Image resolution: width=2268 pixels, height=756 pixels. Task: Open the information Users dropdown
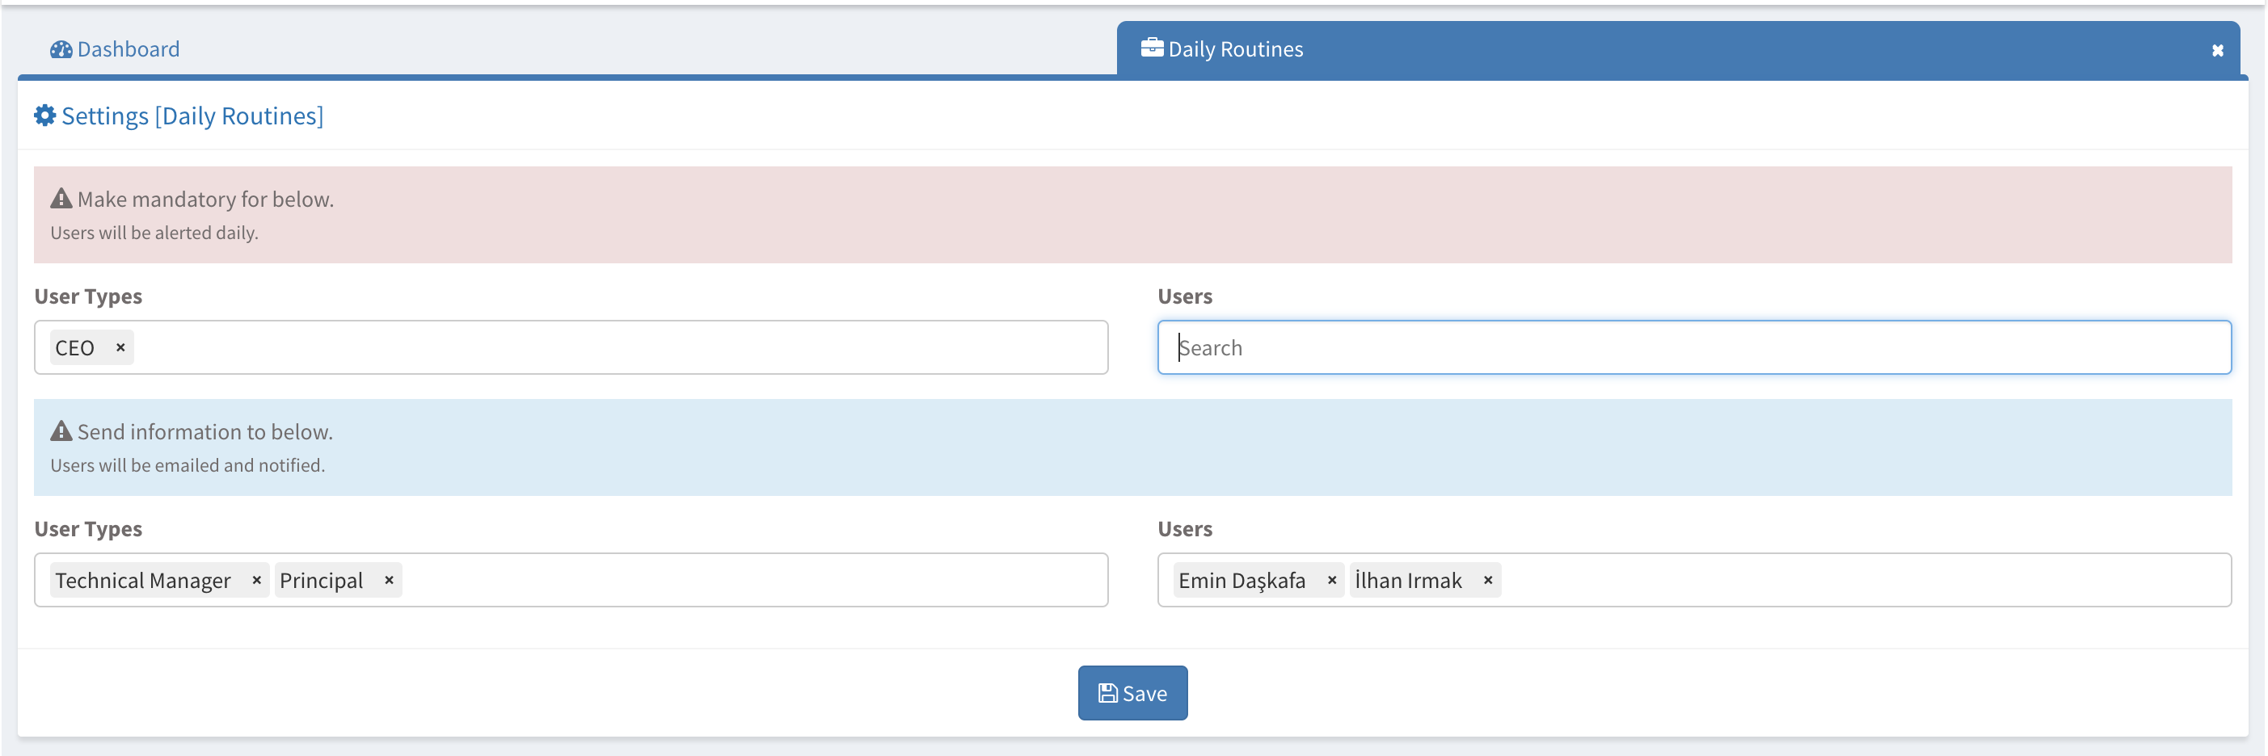(x=1849, y=580)
